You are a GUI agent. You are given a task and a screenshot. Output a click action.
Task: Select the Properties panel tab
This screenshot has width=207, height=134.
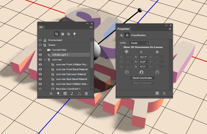pos(123,29)
